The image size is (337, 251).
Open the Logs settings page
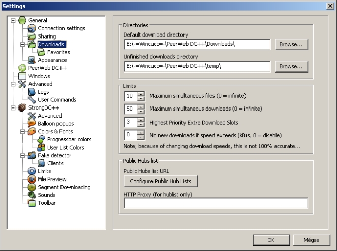point(43,92)
